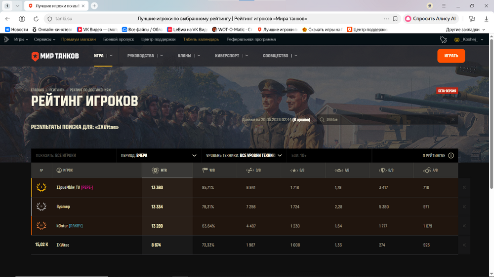The height and width of the screenshot is (277, 494).
Task: Select ИГРА main menu item
Action: point(99,56)
